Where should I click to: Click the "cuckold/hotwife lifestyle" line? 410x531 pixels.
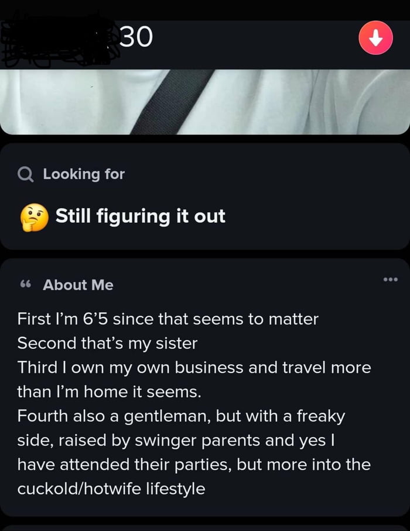tap(111, 488)
